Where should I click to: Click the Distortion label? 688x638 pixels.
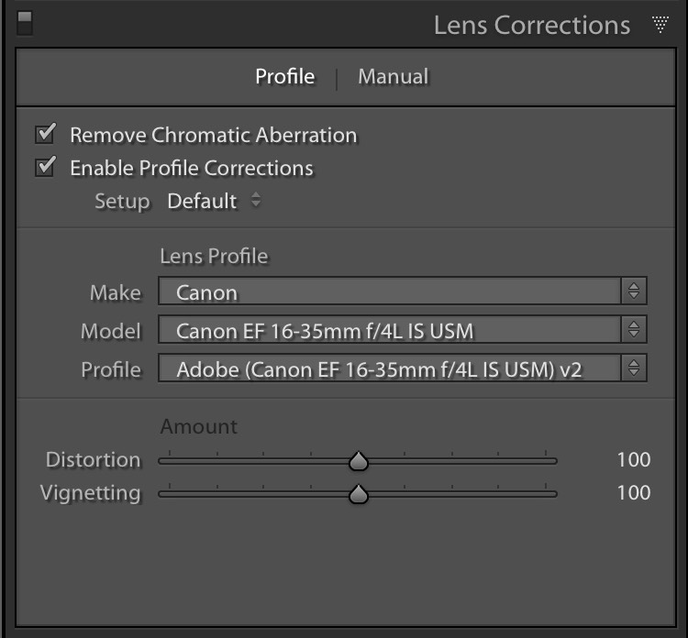click(x=93, y=460)
